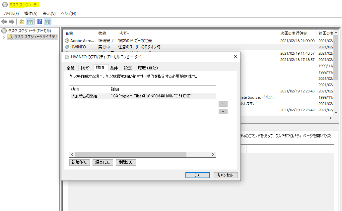Open the ファイル(F) menu
This screenshot has width=342, height=211.
point(11,14)
